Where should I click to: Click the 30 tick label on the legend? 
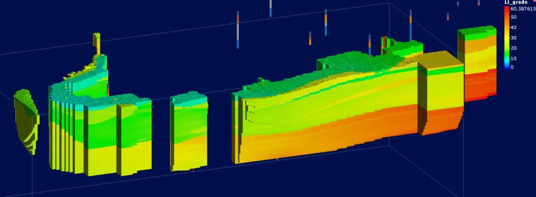513,37
